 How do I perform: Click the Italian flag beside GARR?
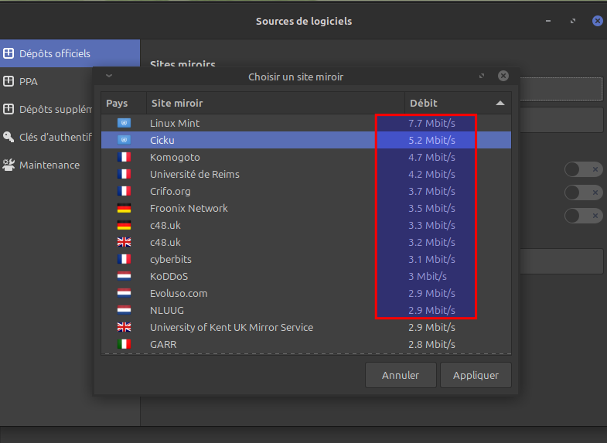coord(124,344)
